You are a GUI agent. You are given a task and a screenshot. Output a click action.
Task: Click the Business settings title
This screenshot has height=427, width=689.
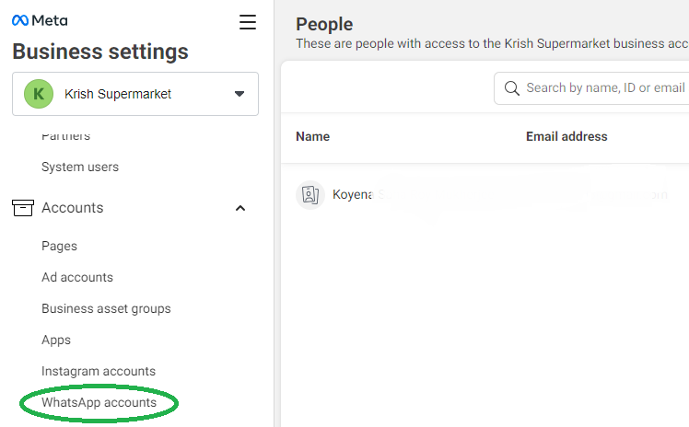coord(100,52)
